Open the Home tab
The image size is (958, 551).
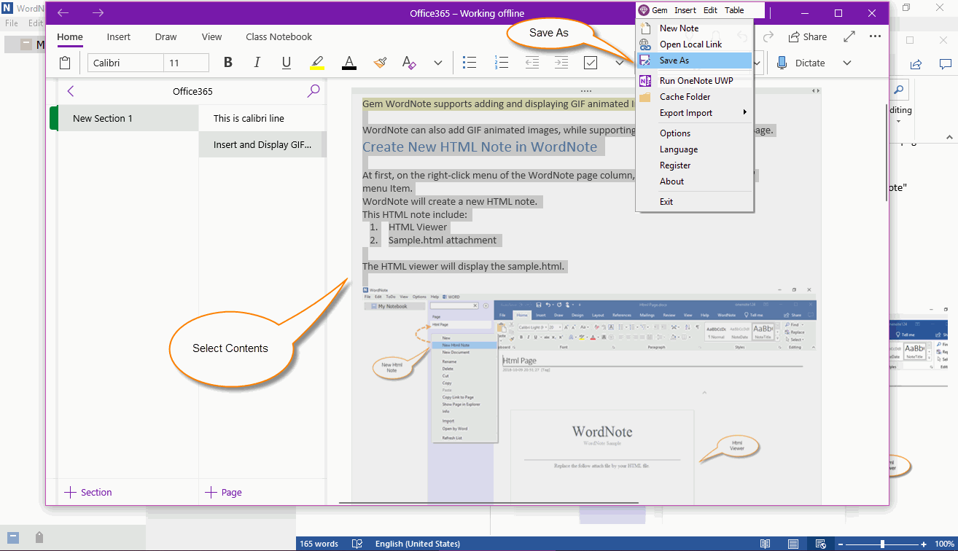[x=70, y=36]
